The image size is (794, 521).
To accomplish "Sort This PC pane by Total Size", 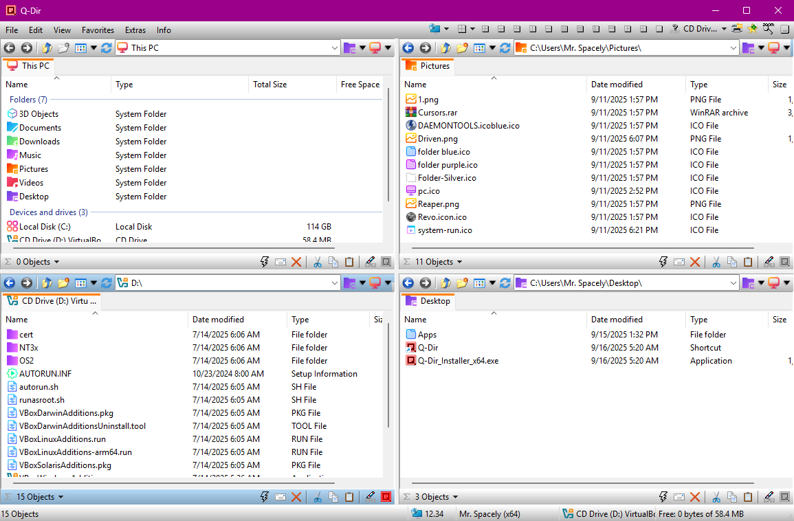I will pos(292,85).
